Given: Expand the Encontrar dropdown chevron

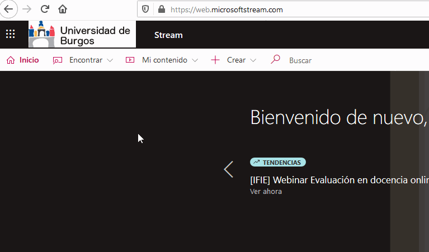Looking at the screenshot, I should click(x=110, y=60).
